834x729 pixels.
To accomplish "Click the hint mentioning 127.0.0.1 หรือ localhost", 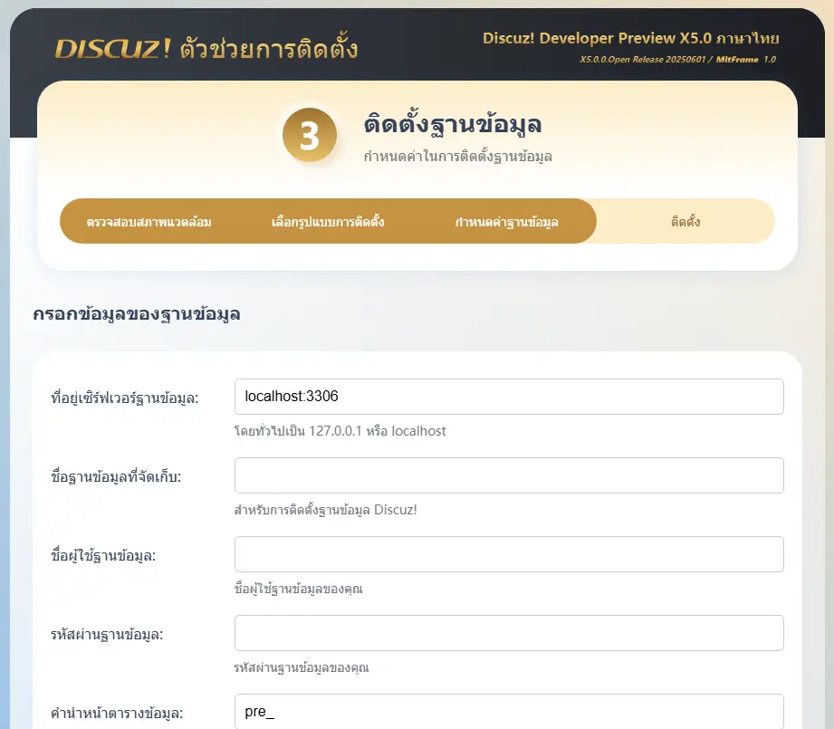I will (x=340, y=431).
